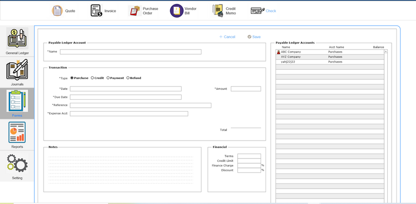
Task: Choose the Refund transaction type
Action: pyautogui.click(x=128, y=78)
